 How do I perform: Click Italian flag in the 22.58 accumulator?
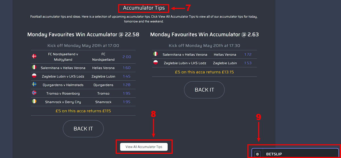point(34,68)
